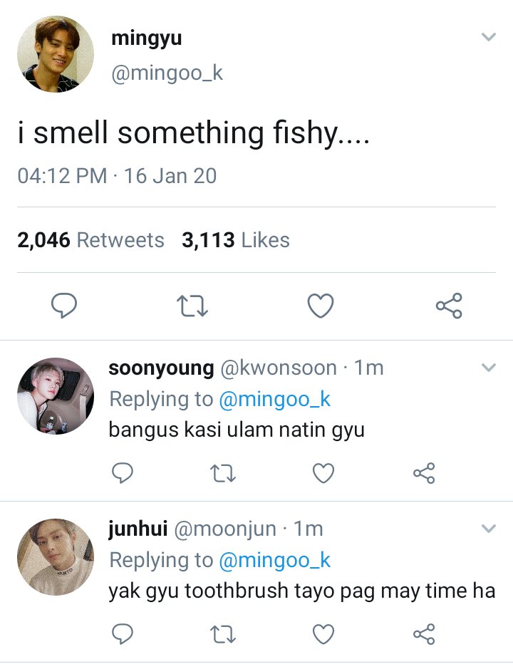Open options chevron on mingyu's tweet

click(x=488, y=37)
